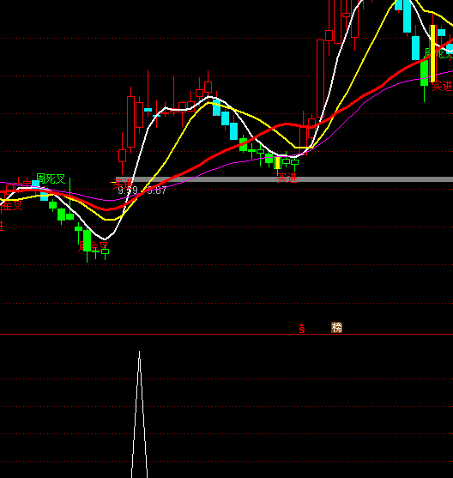
Task: Select the tall yellow candle at far right
Action: coord(432,53)
